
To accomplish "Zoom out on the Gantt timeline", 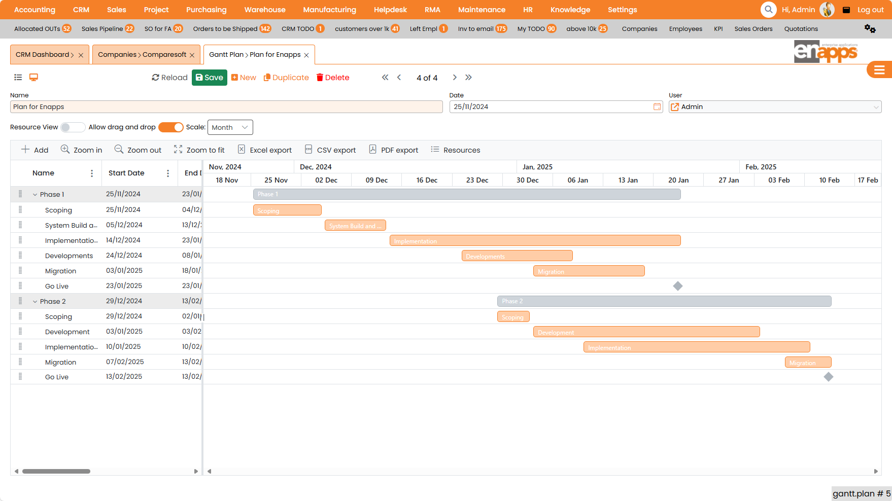I will [x=138, y=150].
